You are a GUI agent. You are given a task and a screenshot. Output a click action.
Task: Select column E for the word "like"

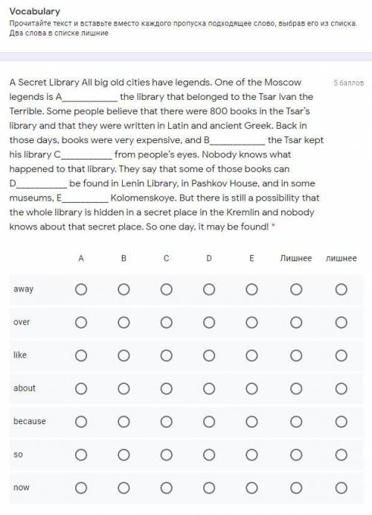point(251,356)
